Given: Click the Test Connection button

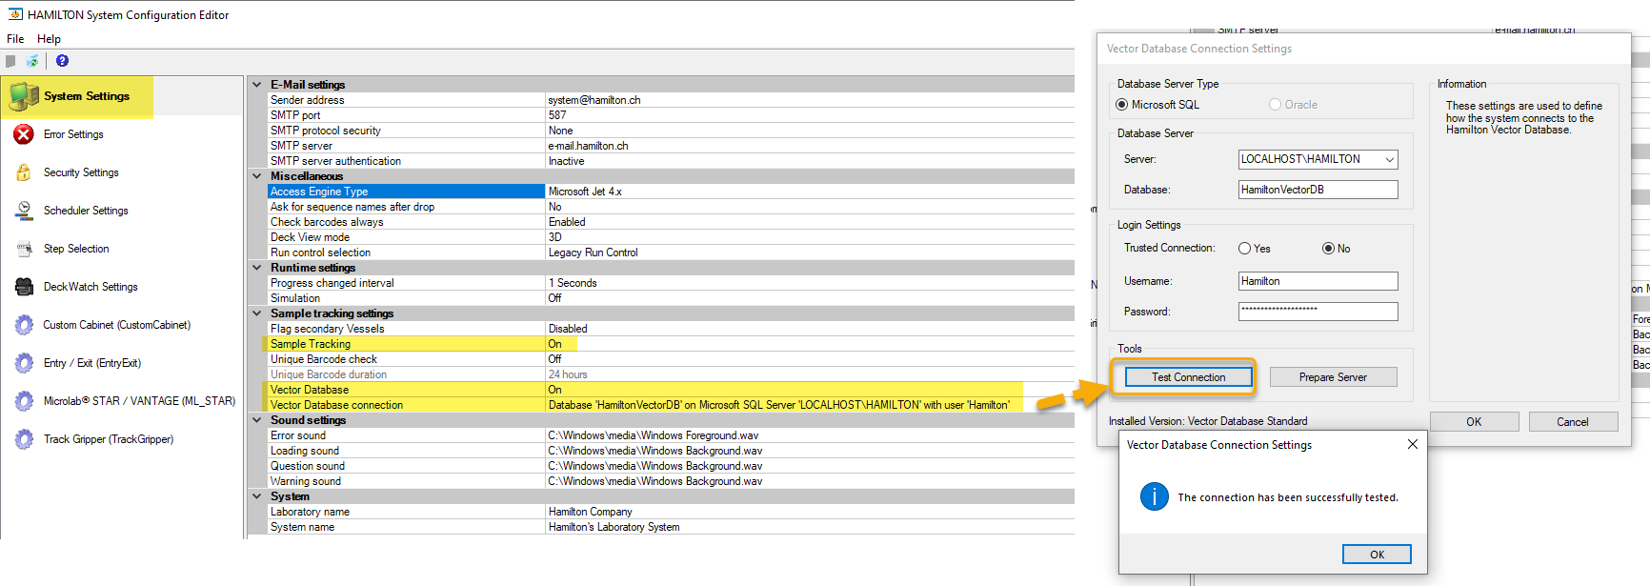Looking at the screenshot, I should [1189, 377].
